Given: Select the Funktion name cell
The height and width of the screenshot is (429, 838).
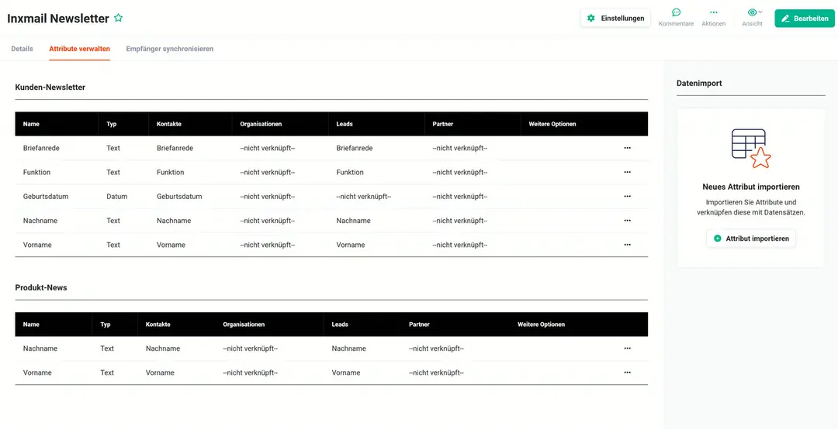Looking at the screenshot, I should [37, 172].
